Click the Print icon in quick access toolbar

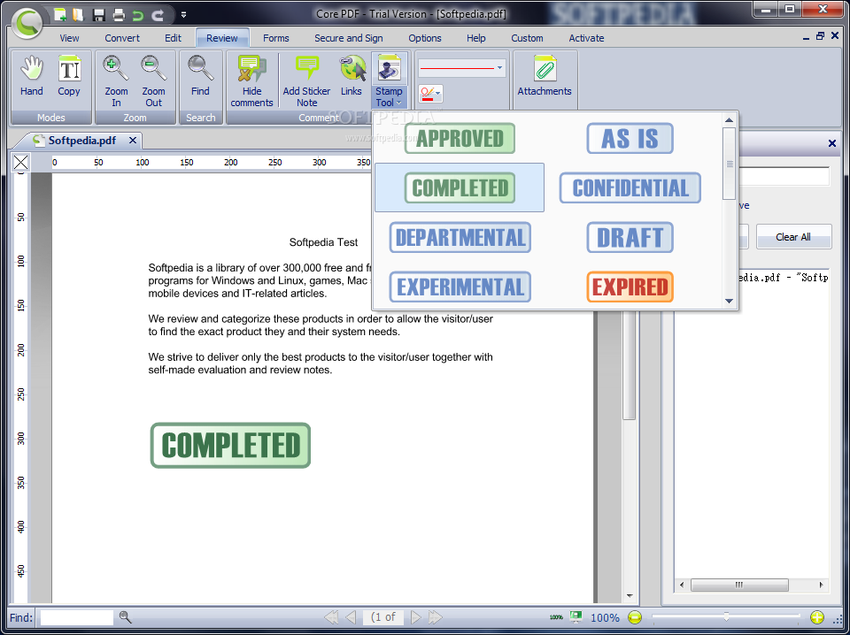point(118,15)
